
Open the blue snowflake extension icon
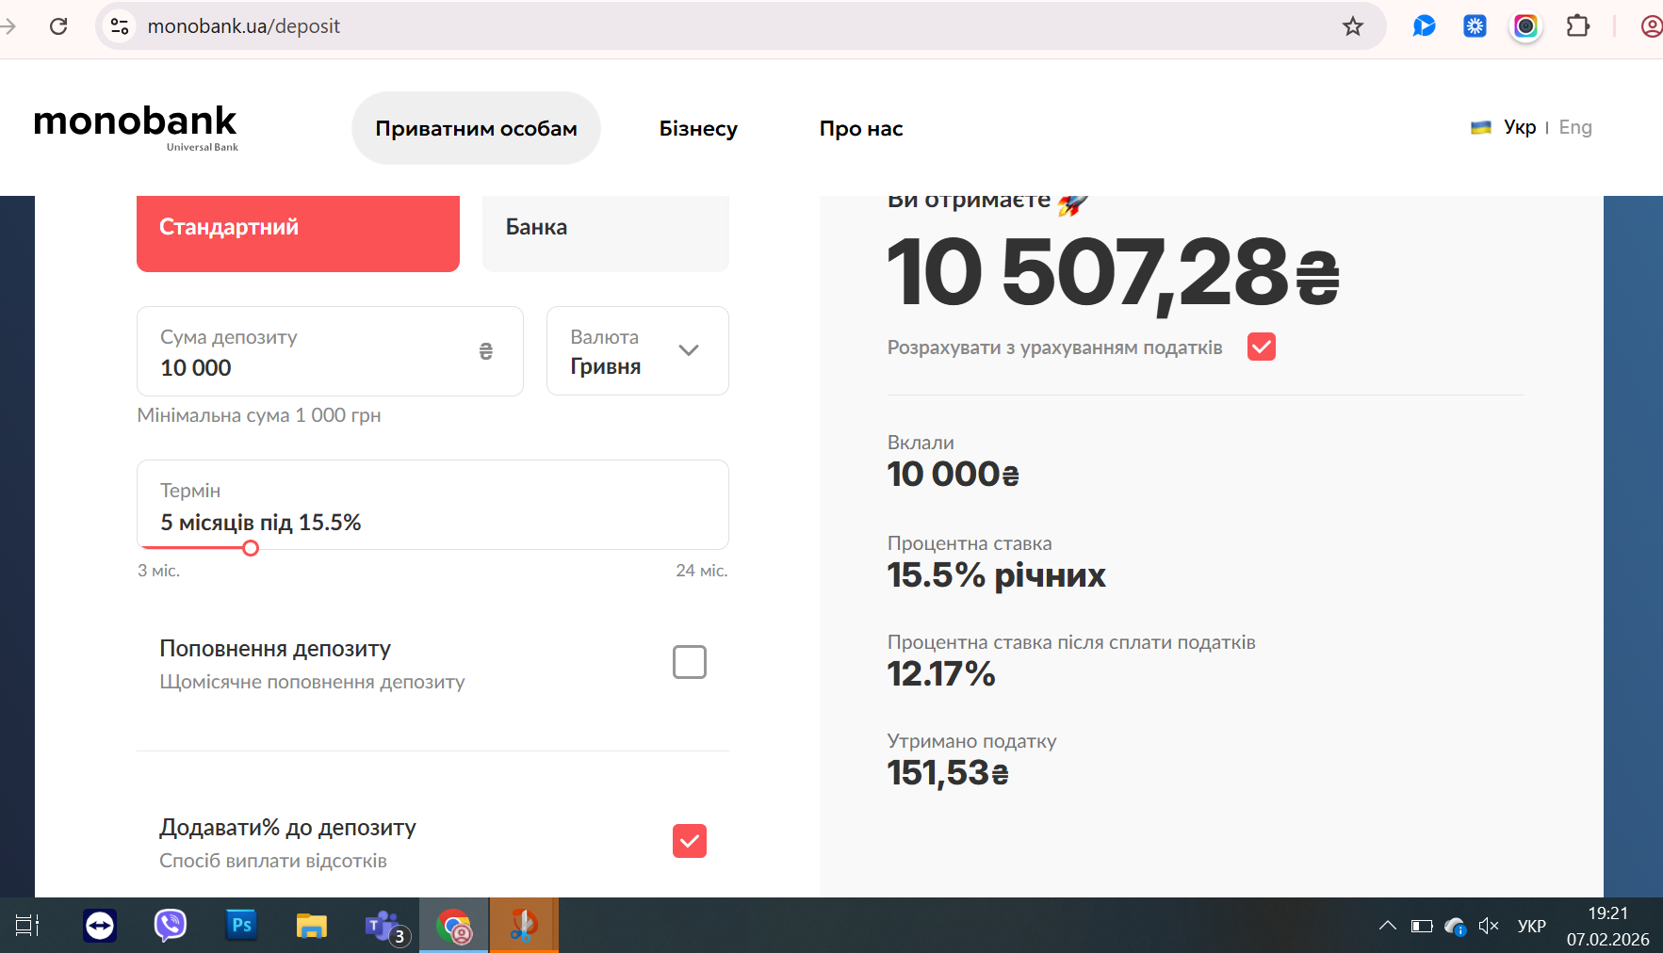coord(1475,26)
